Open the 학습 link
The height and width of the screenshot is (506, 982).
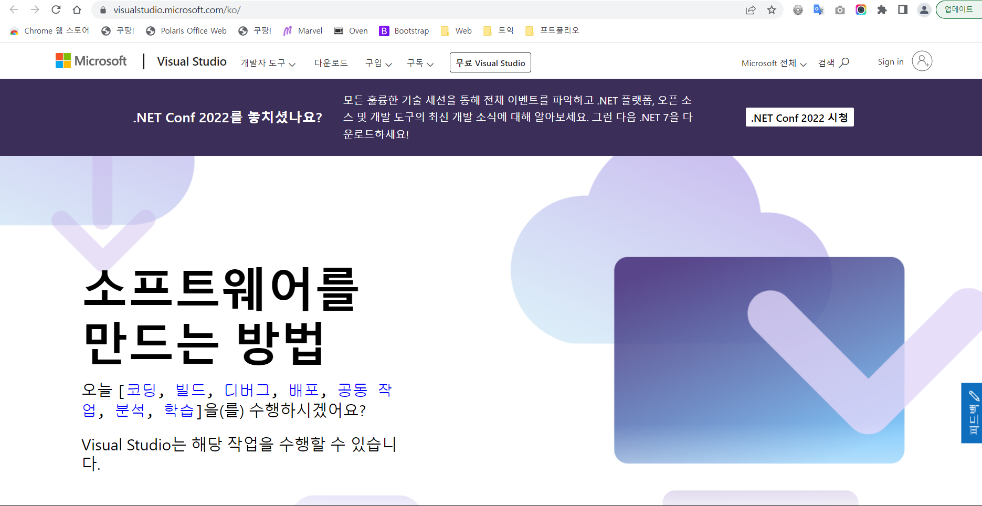click(179, 410)
